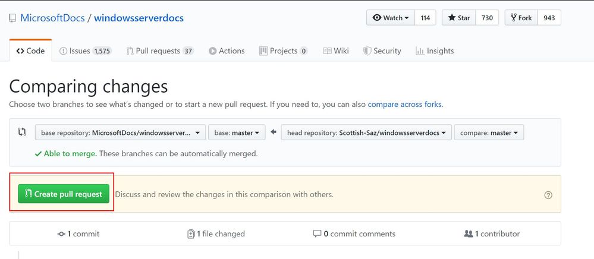Open the head repository dropdown
Image resolution: width=594 pixels, height=259 pixels.
tap(366, 132)
